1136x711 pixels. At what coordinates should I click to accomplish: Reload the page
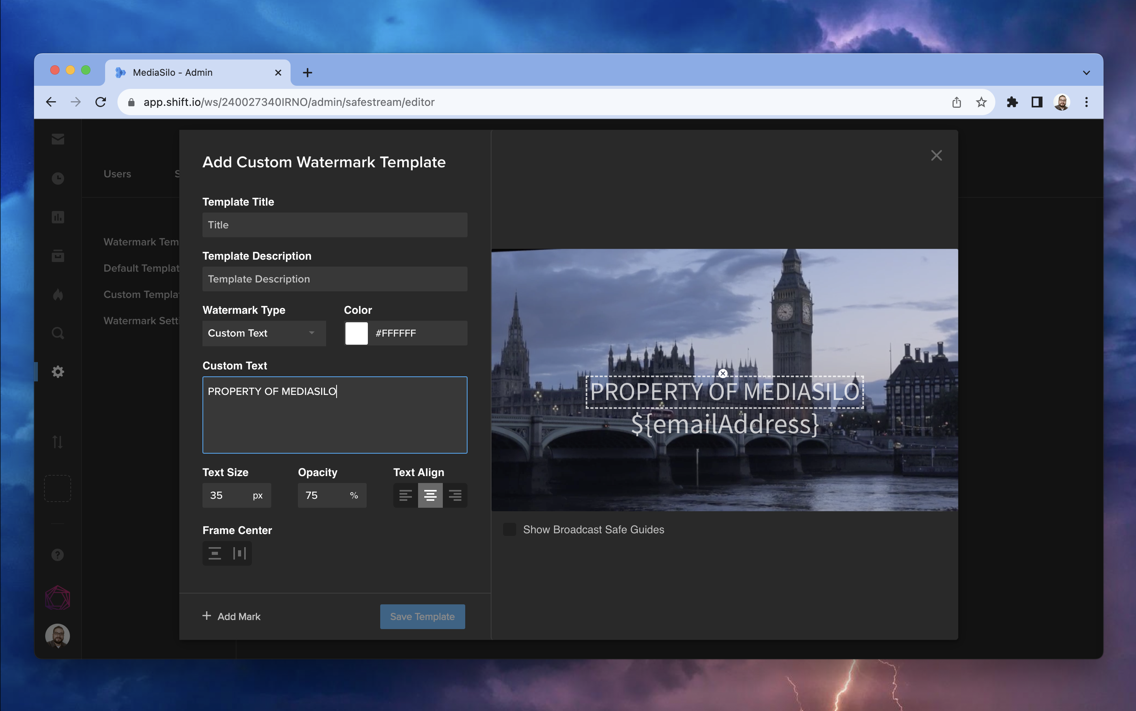[x=100, y=102]
